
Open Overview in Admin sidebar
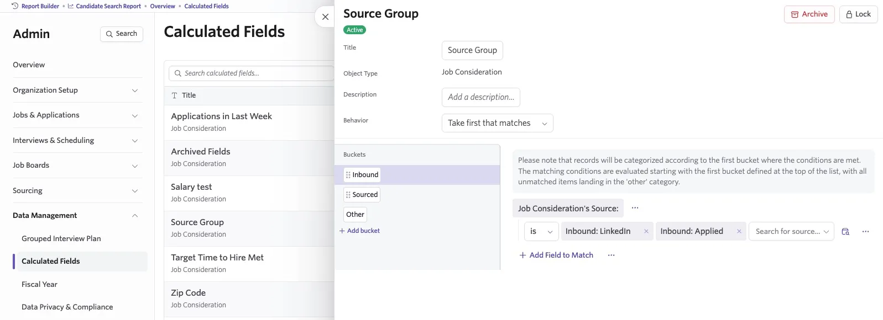pyautogui.click(x=29, y=65)
